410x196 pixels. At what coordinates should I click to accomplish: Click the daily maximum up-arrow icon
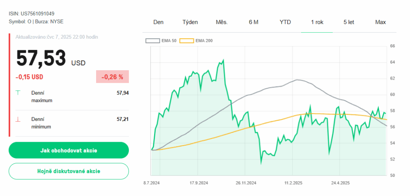[x=18, y=93]
